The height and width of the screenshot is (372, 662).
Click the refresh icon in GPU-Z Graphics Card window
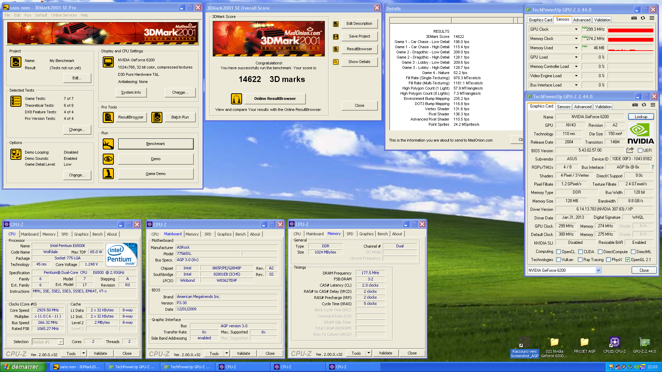(x=644, y=105)
